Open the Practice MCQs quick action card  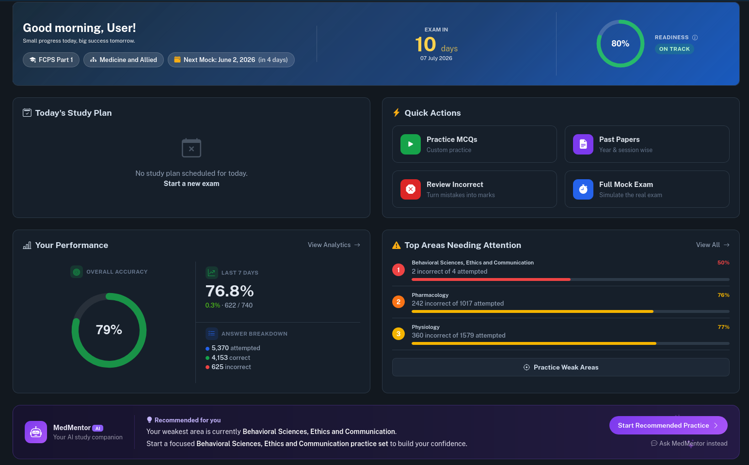point(475,144)
